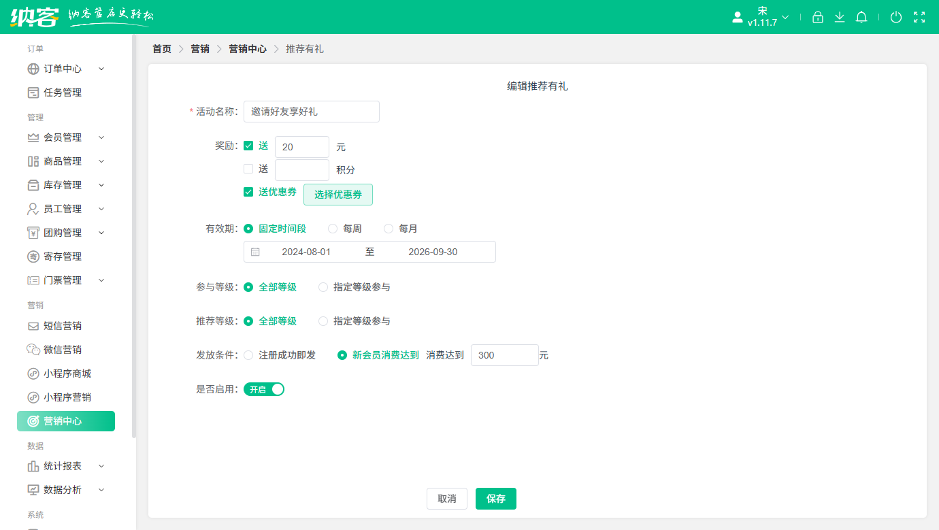The height and width of the screenshot is (530, 939).
Task: Open notifications via the bell icon
Action: click(x=861, y=17)
